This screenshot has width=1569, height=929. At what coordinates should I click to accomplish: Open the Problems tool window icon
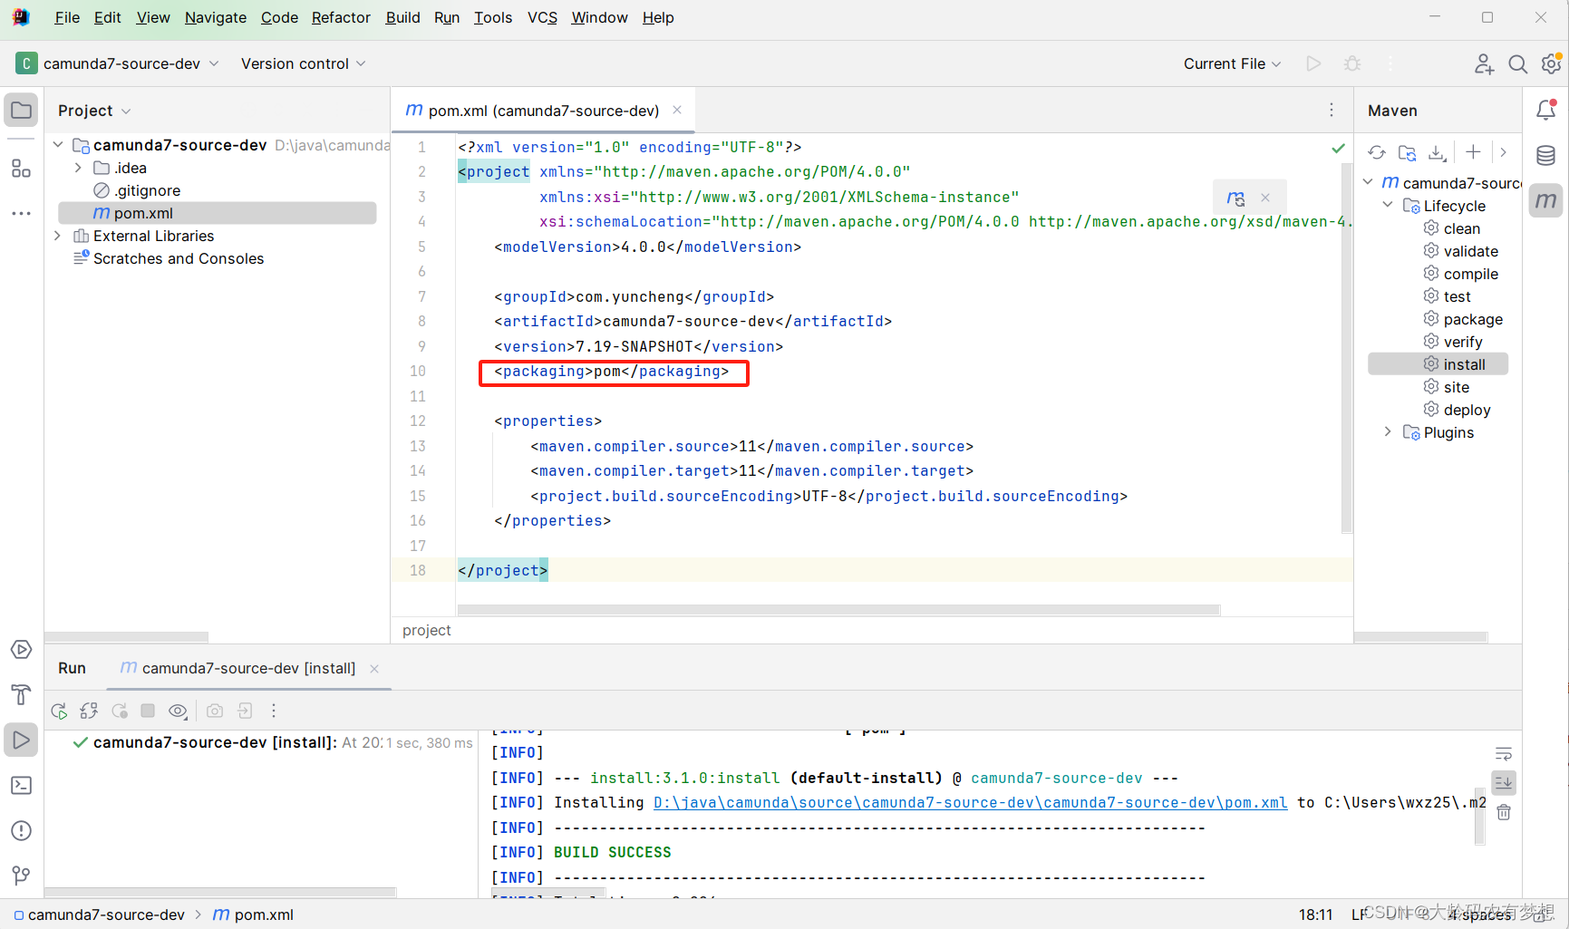(x=21, y=831)
